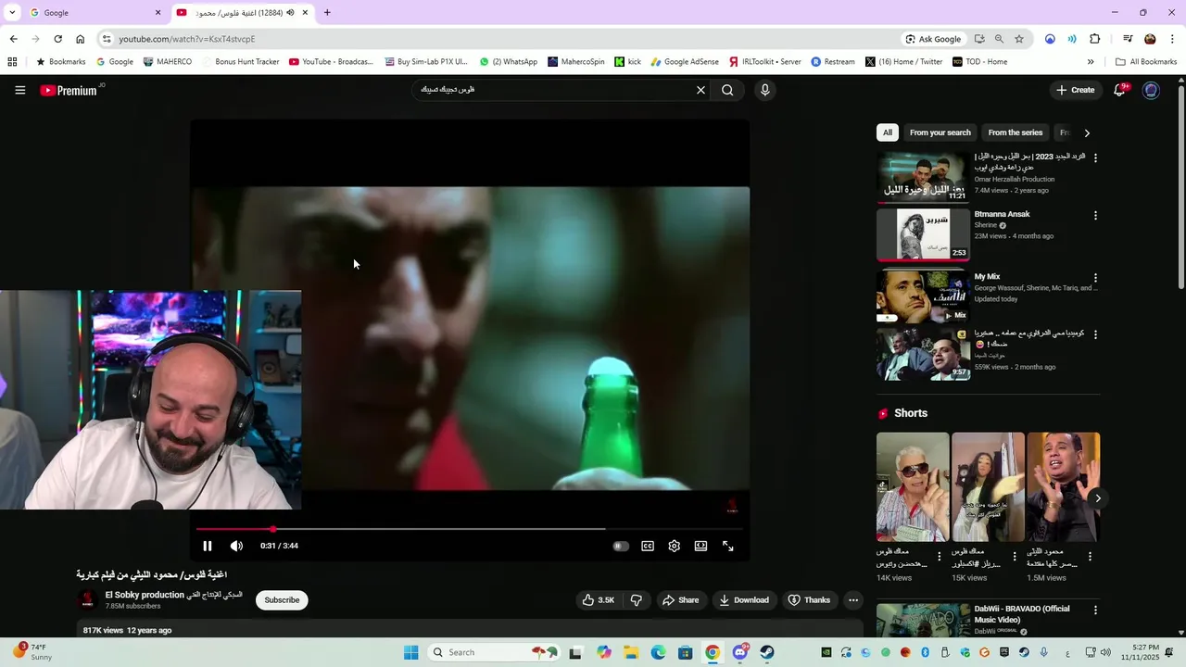Switch to theater mode
The height and width of the screenshot is (667, 1186).
coord(701,546)
